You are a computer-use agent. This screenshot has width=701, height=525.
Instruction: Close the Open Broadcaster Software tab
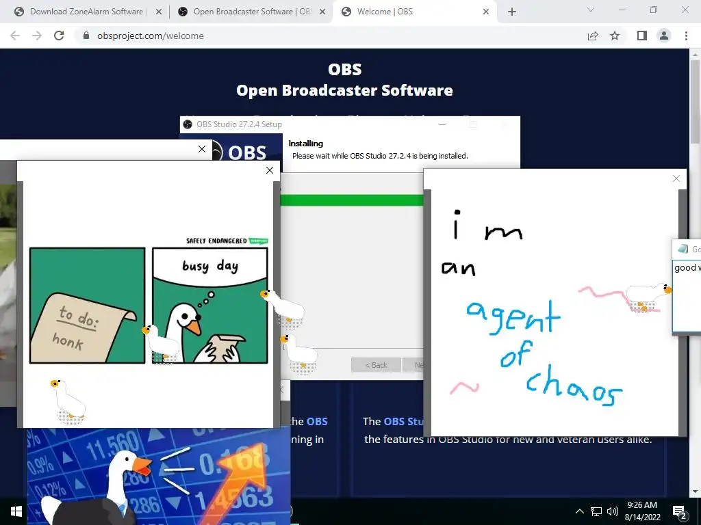pos(322,12)
